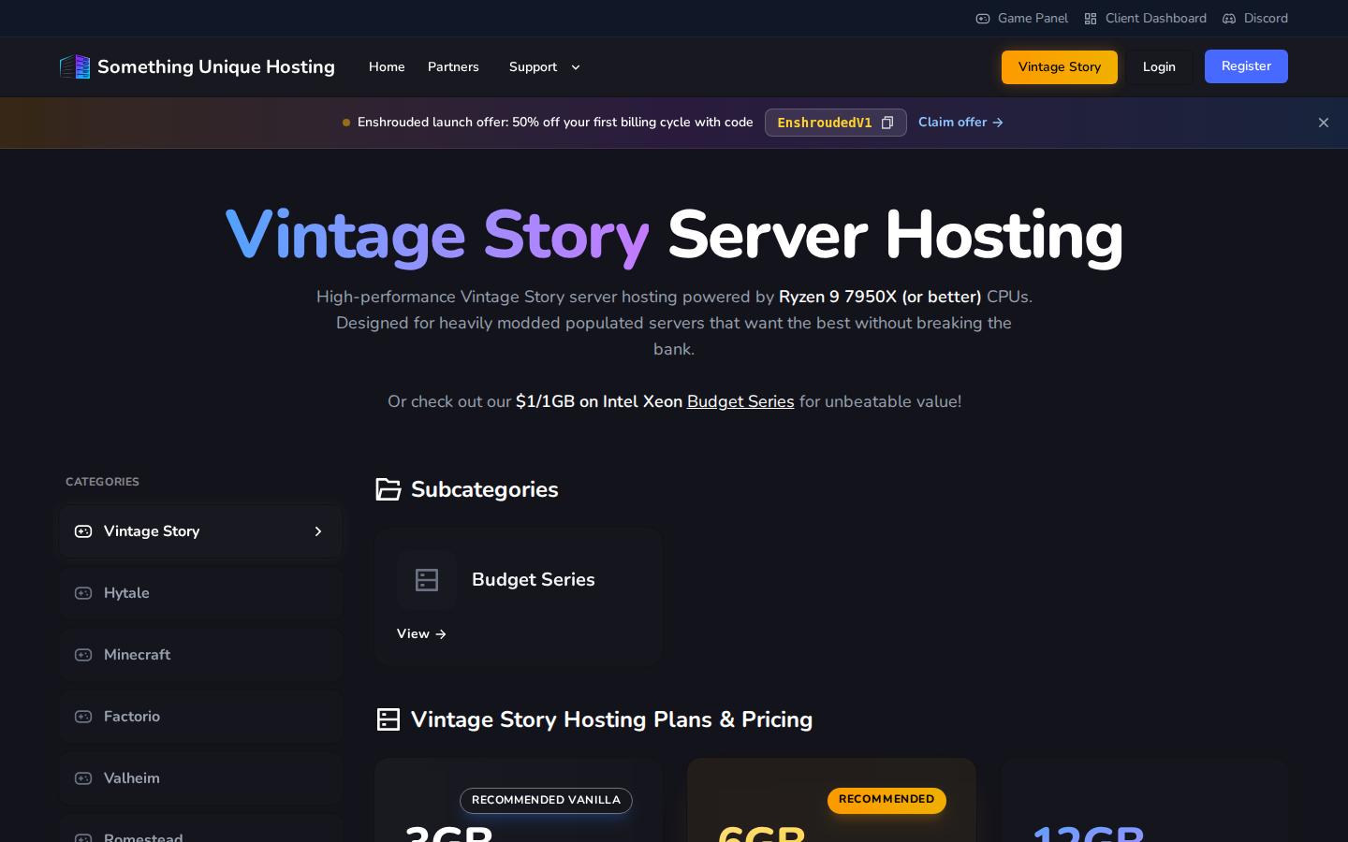Click the Subcategories folder icon
Image resolution: width=1348 pixels, height=842 pixels.
tap(388, 489)
